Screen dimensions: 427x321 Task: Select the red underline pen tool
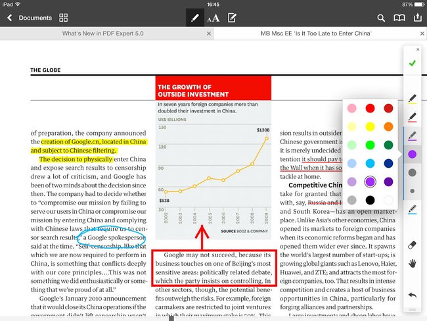point(413,117)
